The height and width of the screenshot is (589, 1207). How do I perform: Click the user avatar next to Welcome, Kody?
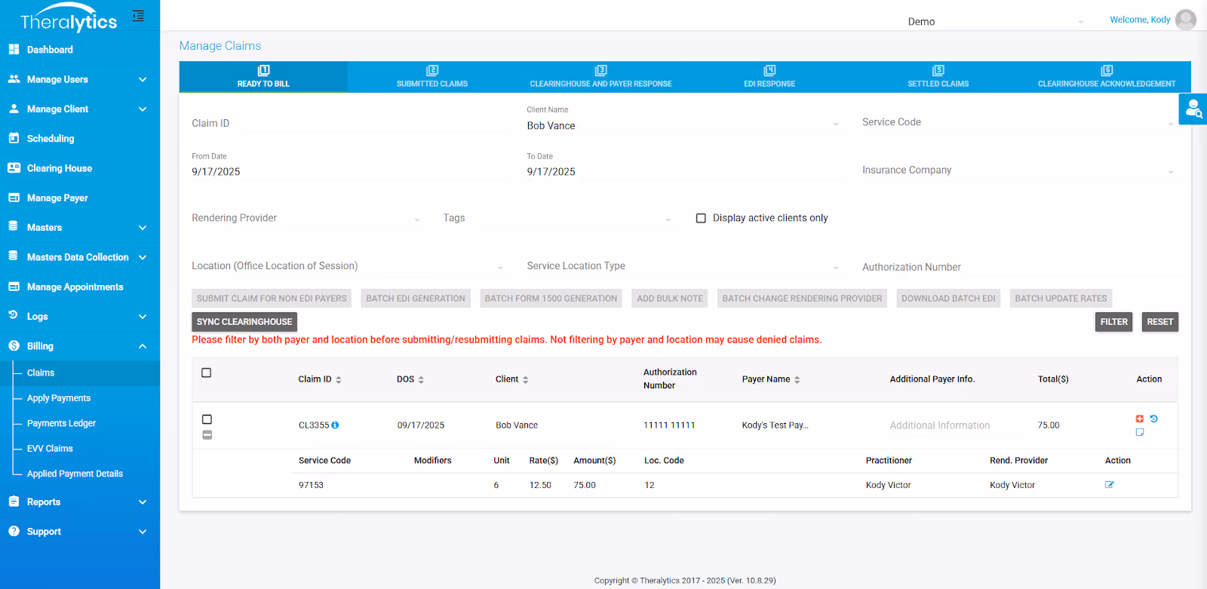[1186, 20]
